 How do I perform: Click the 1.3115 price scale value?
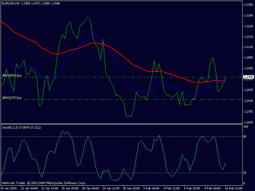248,47
